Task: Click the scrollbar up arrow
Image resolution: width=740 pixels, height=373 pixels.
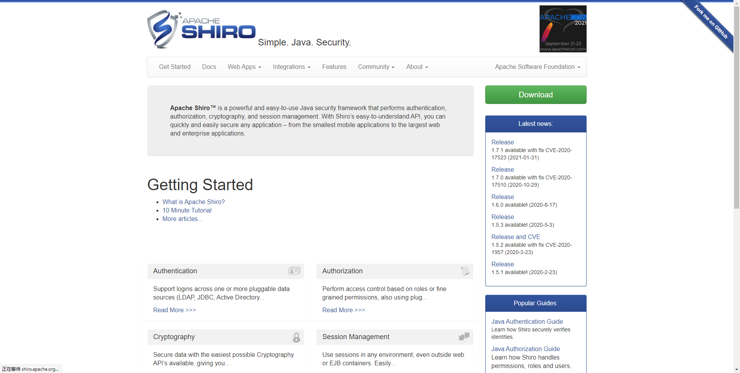Action: click(737, 3)
